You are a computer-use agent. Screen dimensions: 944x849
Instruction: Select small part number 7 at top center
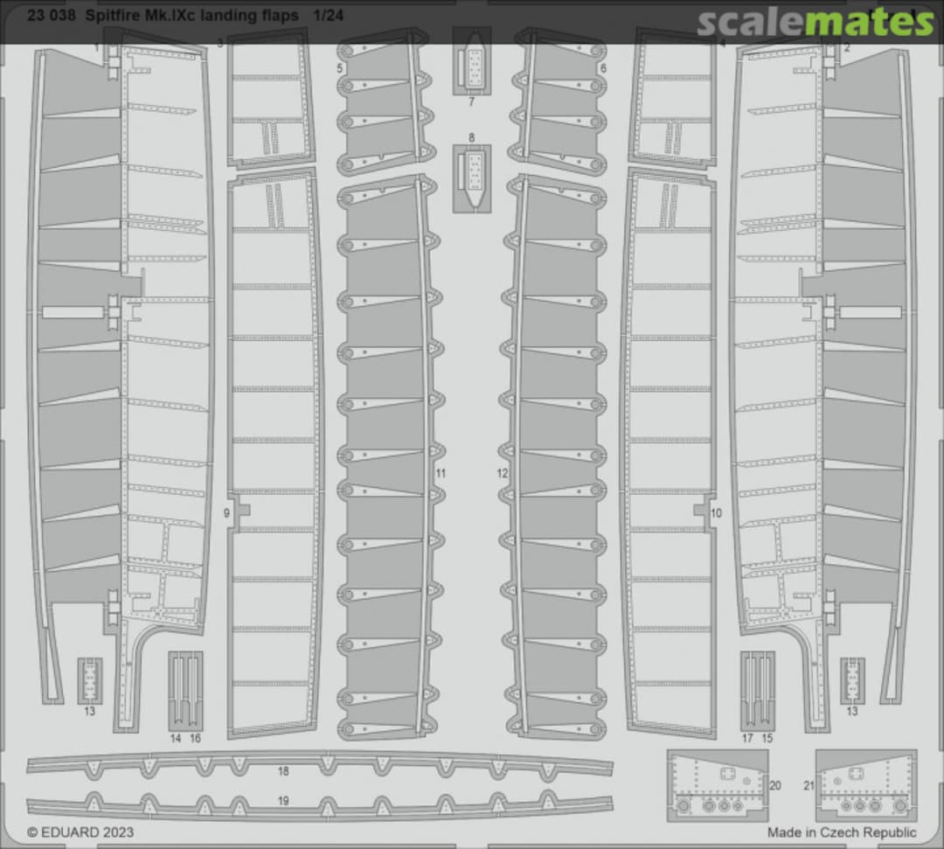[471, 61]
